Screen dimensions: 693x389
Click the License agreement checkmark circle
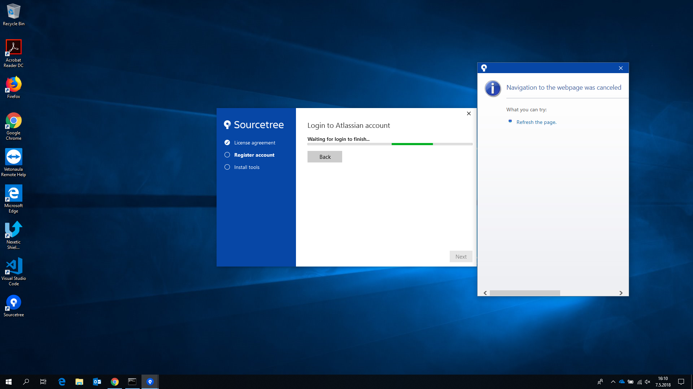click(227, 142)
